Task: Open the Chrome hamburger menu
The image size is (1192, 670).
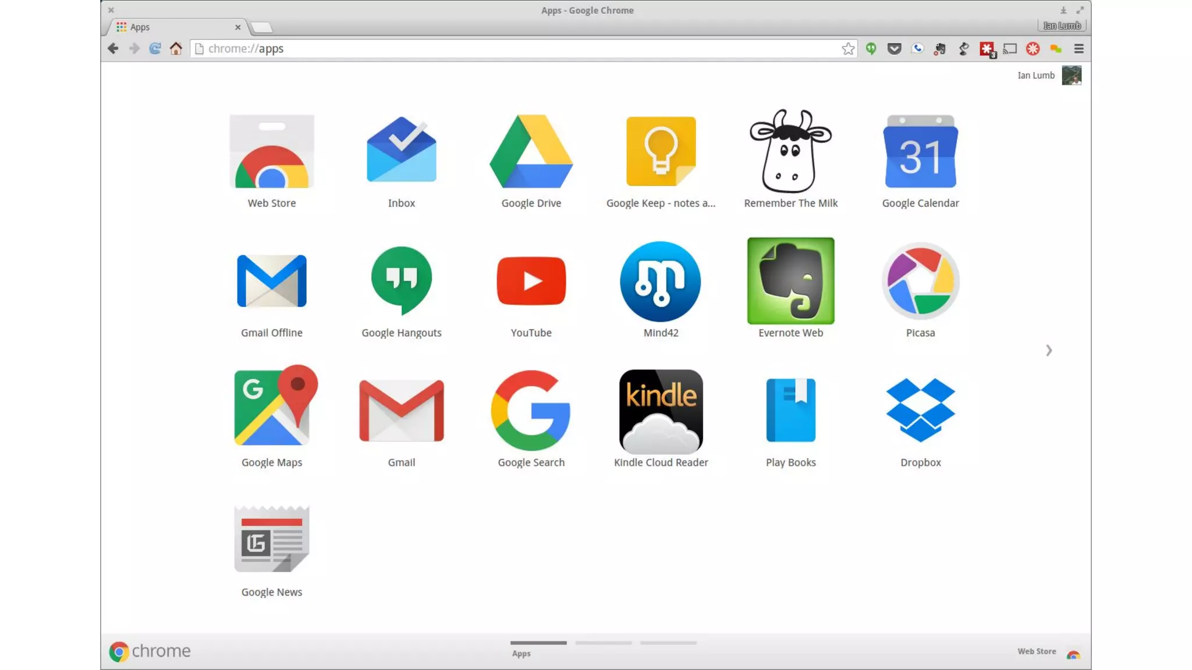Action: [1079, 49]
